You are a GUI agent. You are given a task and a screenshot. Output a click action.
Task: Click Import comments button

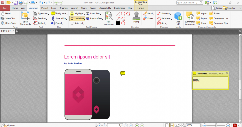pyautogui.click(x=202, y=13)
